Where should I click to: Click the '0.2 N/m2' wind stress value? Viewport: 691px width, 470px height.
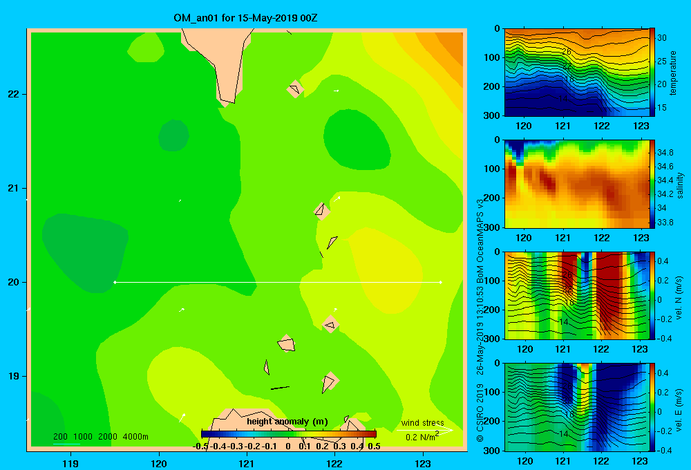tap(422, 437)
